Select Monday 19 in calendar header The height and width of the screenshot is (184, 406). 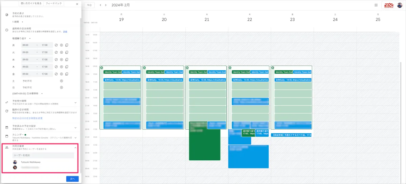tap(121, 20)
